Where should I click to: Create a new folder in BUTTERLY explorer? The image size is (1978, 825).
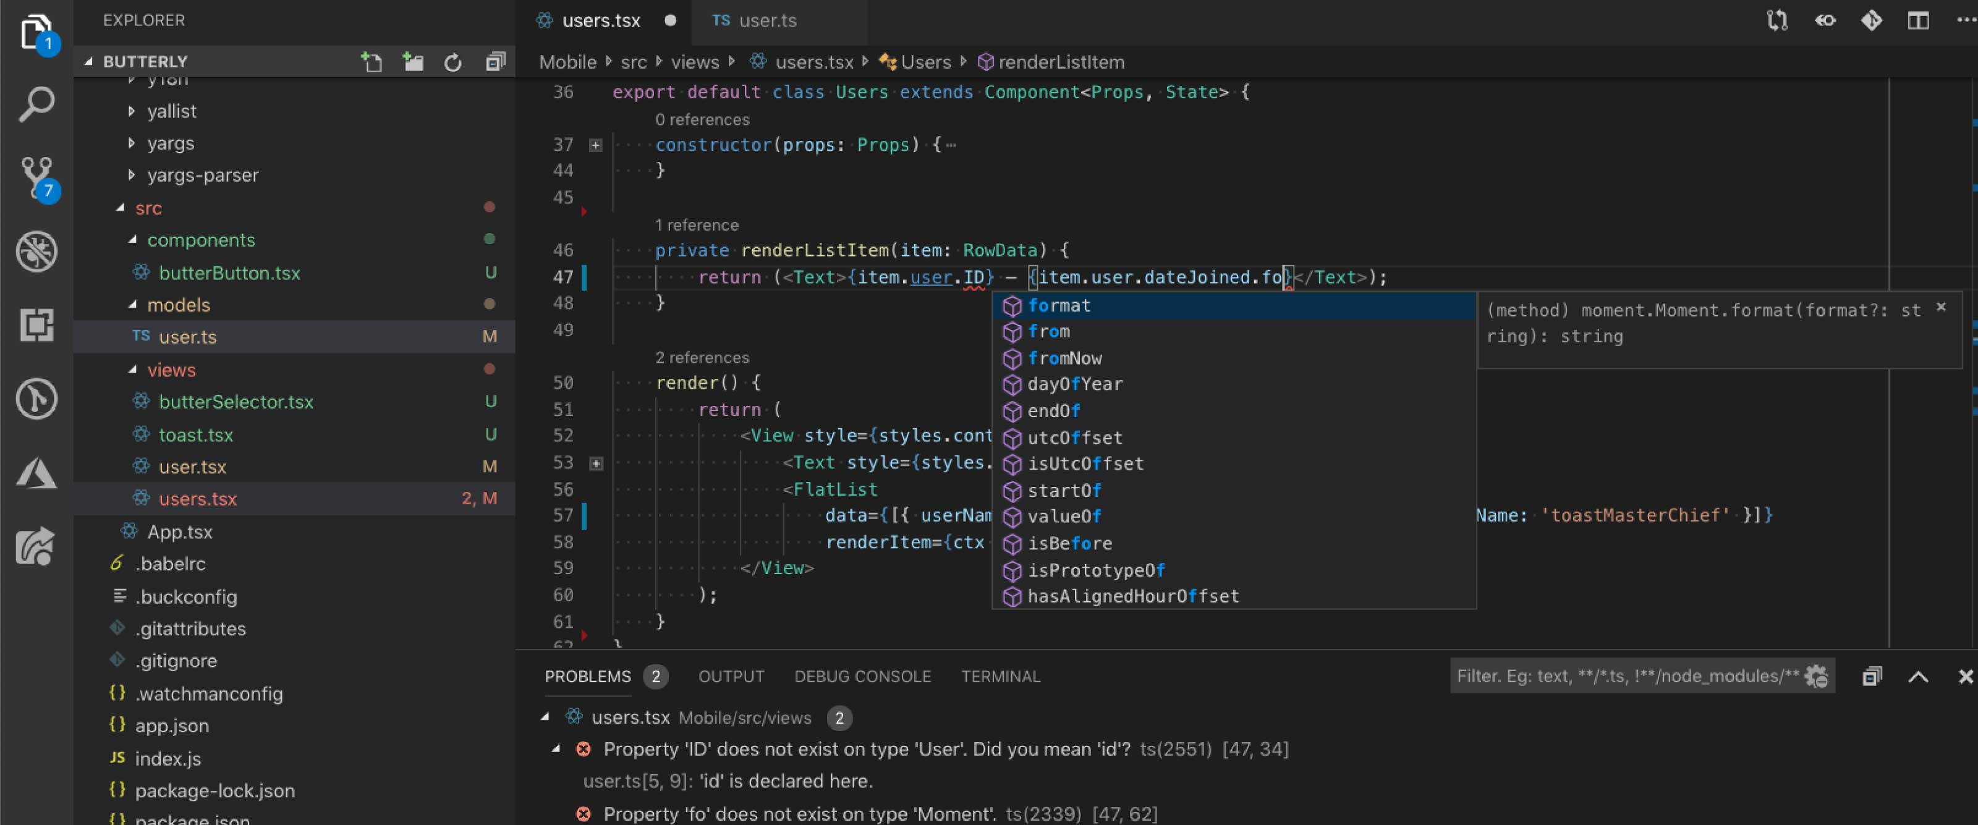(x=413, y=61)
